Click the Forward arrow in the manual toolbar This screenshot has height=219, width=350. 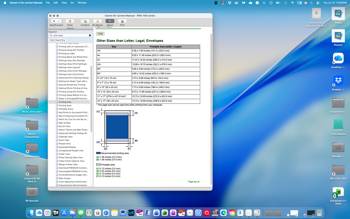pyautogui.click(x=58, y=21)
